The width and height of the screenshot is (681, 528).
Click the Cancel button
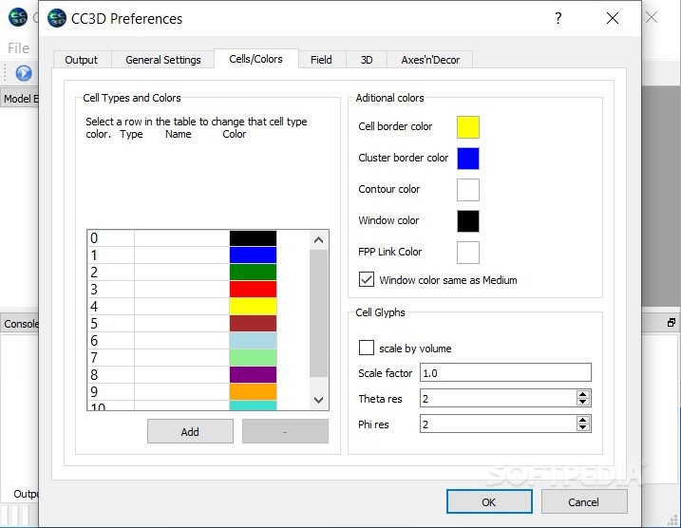click(x=584, y=502)
